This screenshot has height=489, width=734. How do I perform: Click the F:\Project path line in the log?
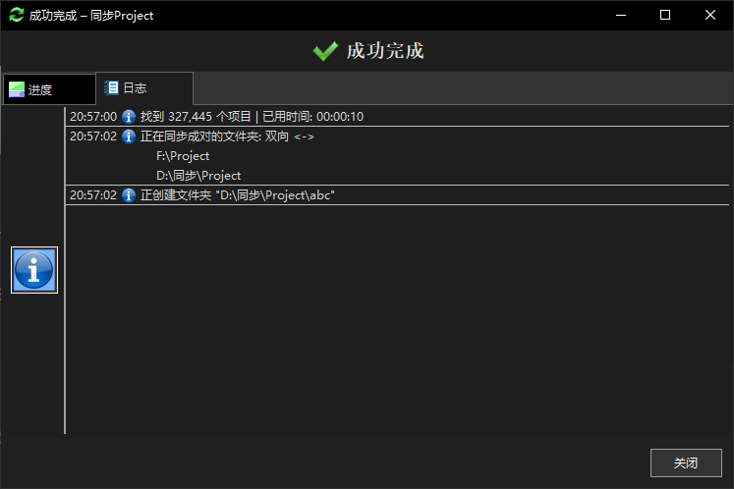point(183,156)
